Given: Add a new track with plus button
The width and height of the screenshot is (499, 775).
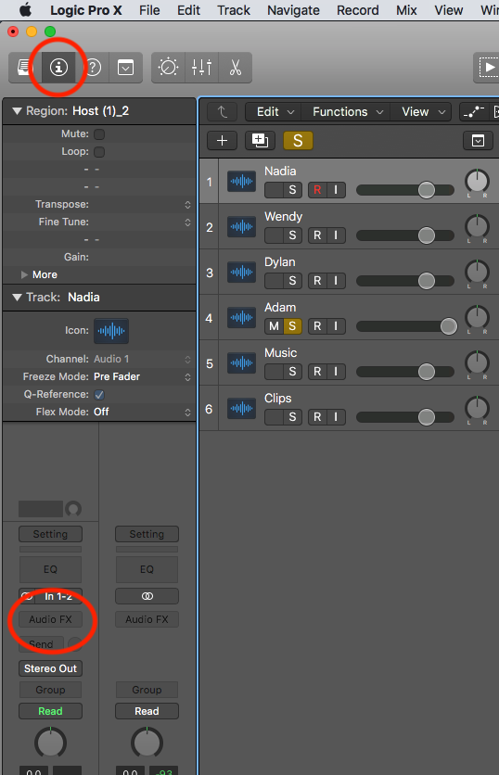Looking at the screenshot, I should point(222,141).
